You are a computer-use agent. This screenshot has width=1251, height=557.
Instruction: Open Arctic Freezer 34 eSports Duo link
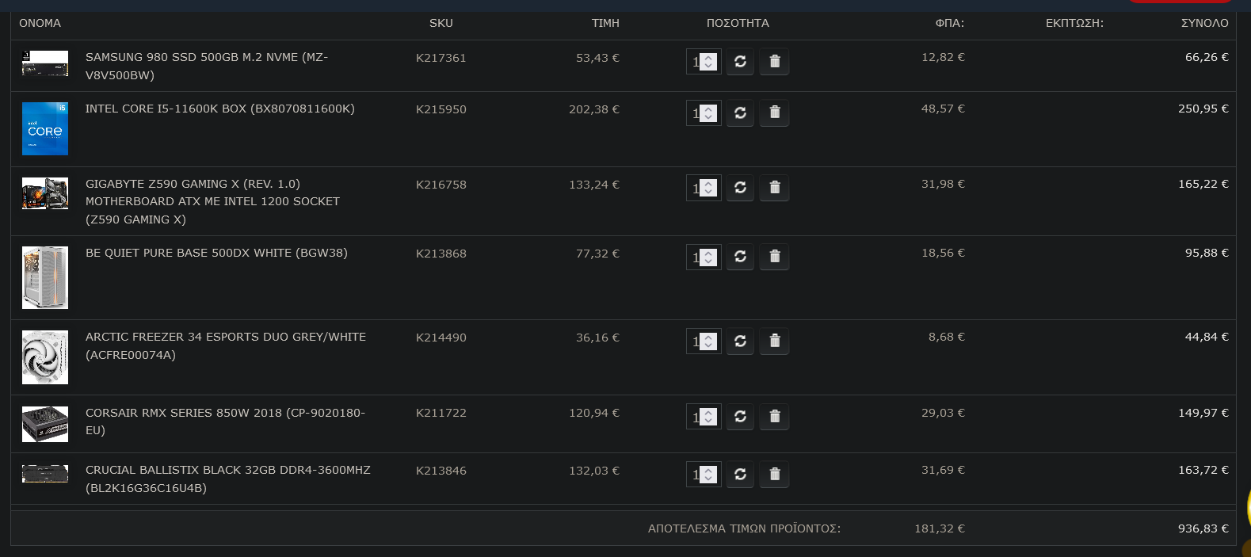226,345
